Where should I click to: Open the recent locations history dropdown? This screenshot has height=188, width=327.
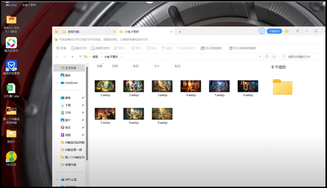tap(72, 56)
